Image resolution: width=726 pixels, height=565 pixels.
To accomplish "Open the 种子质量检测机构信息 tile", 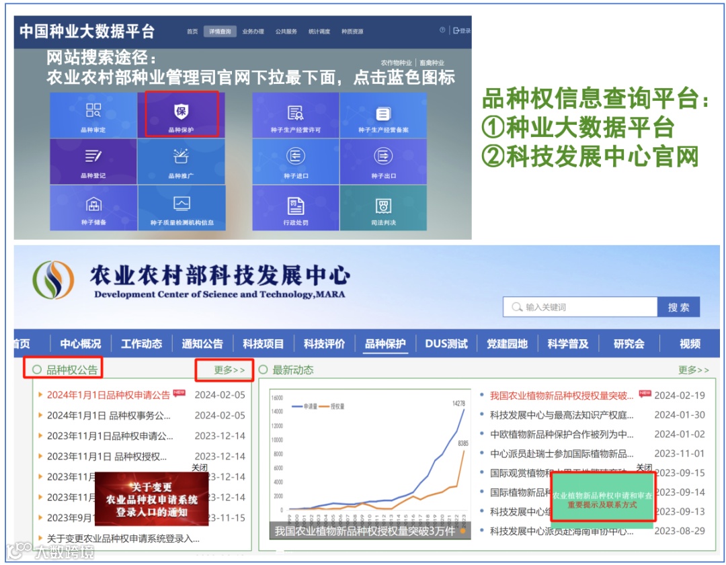I will click(182, 208).
